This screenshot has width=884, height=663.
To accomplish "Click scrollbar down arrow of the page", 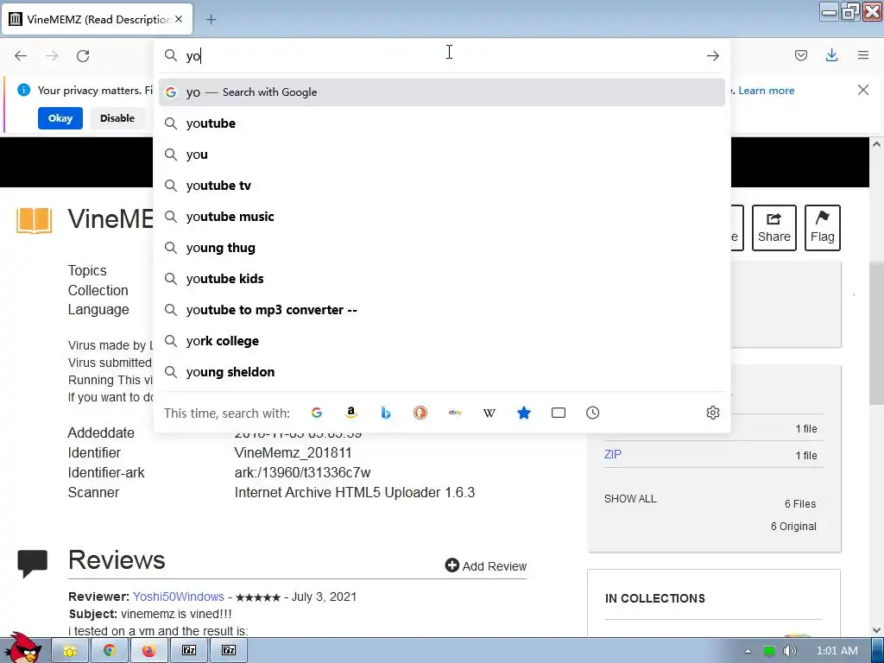I will pyautogui.click(x=876, y=630).
